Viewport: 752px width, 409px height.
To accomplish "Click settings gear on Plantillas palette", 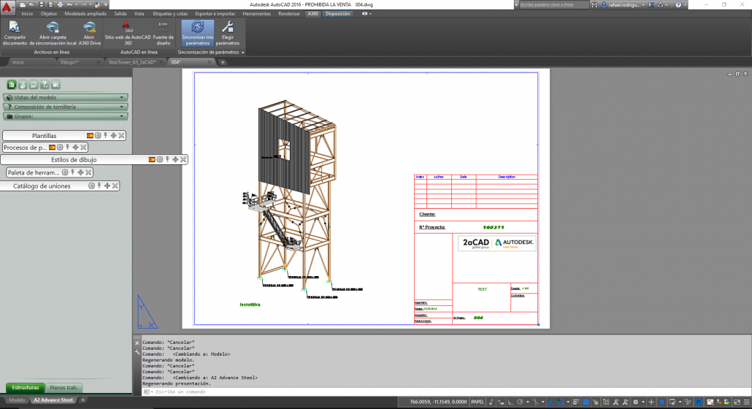I will pos(98,136).
